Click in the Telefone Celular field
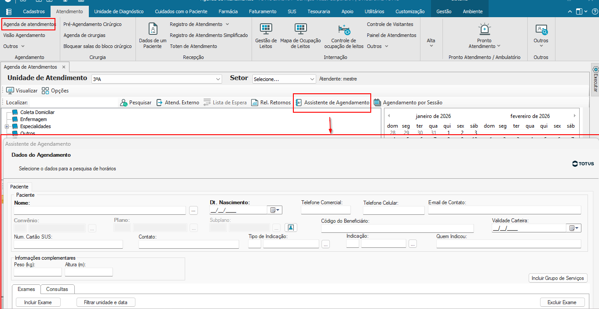The image size is (599, 309). 394,210
